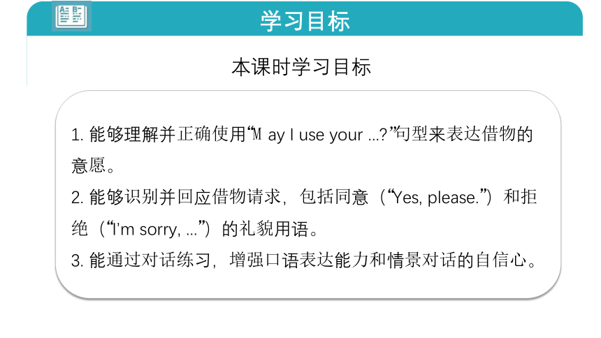The height and width of the screenshot is (338, 601).
Task: Click the objective number 3.
Action: 78,261
